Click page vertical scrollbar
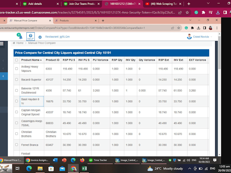 click(219, 53)
